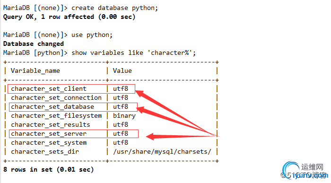Click the 'create database python;' command text
Viewport: 331px width, 183px height.
tap(114, 8)
